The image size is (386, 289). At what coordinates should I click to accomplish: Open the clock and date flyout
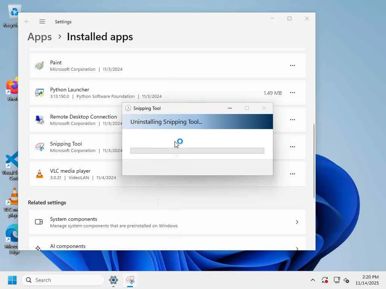[367, 280]
